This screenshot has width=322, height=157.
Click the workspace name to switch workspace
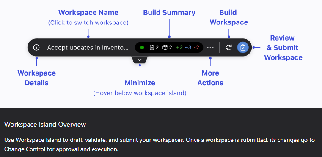[x=88, y=48]
